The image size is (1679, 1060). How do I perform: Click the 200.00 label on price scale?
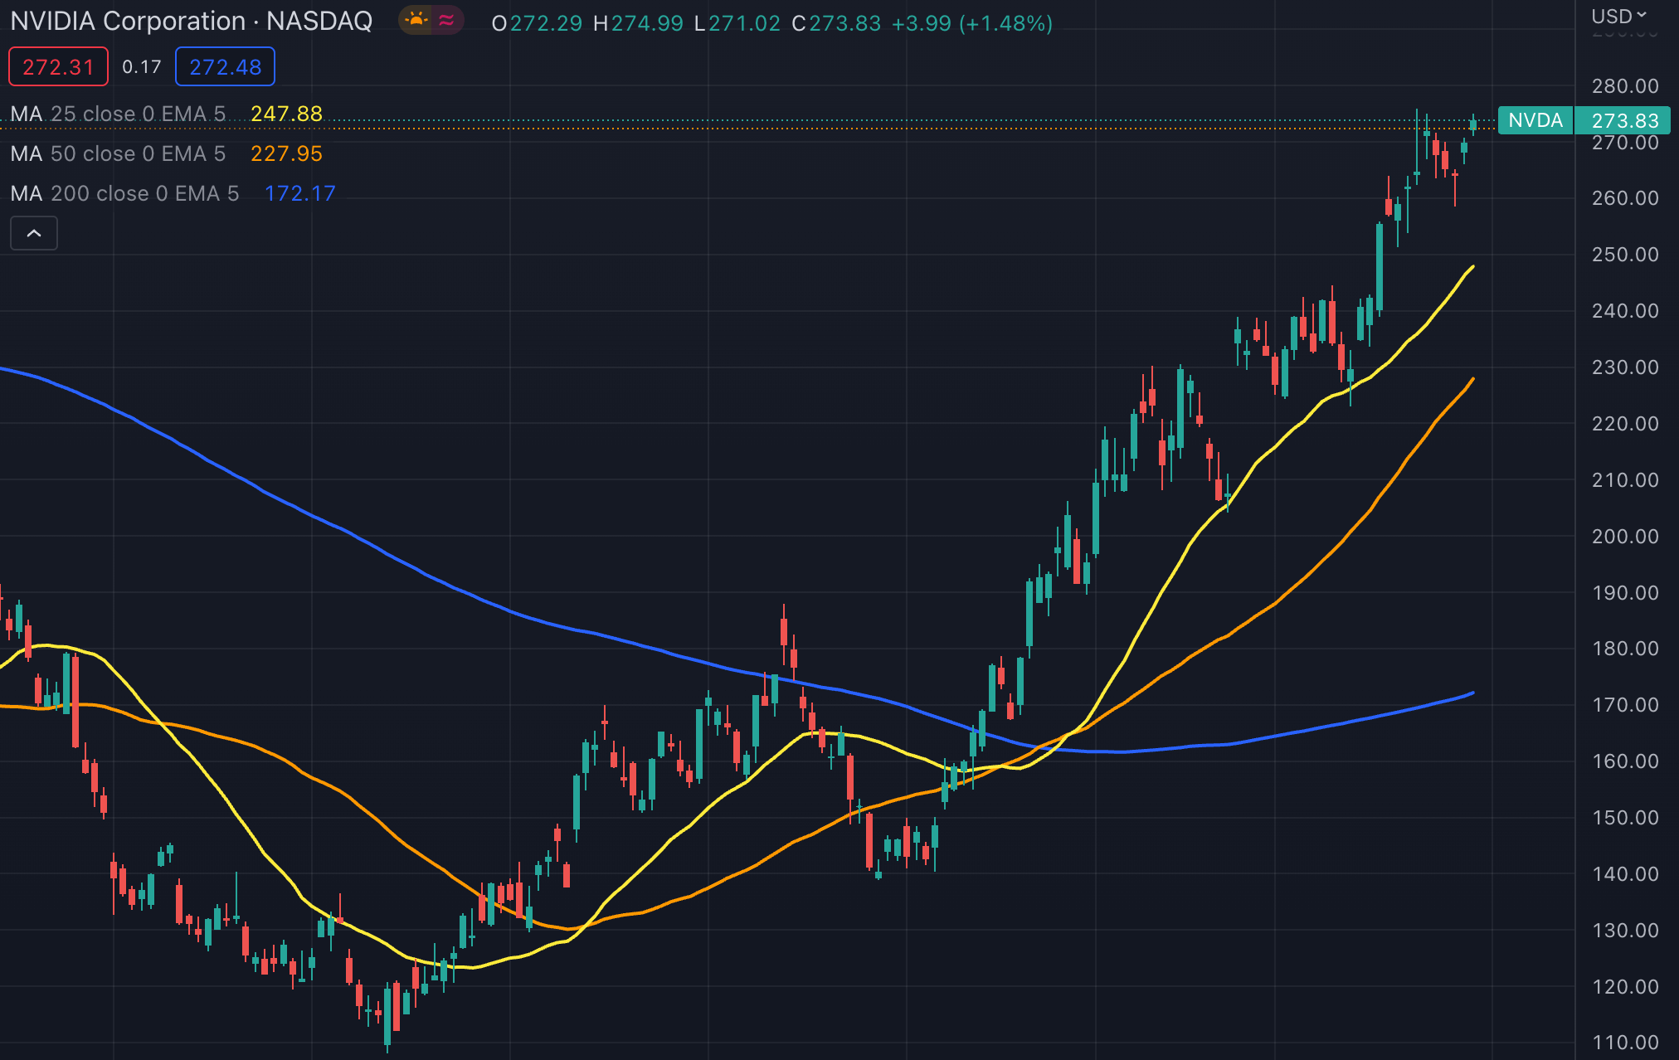point(1624,536)
